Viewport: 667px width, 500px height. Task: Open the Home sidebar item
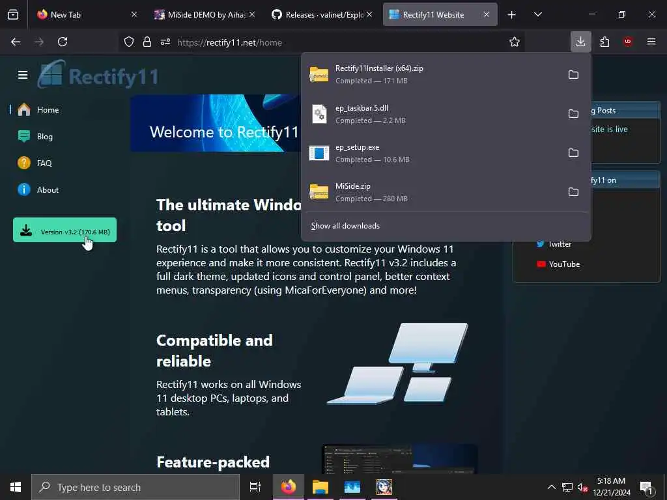[x=38, y=109]
